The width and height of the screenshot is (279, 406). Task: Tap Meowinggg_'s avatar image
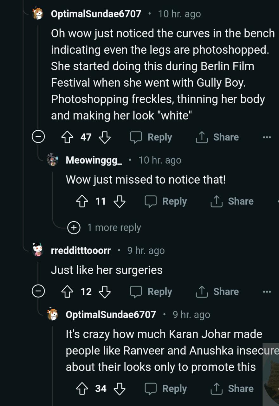[x=53, y=160]
